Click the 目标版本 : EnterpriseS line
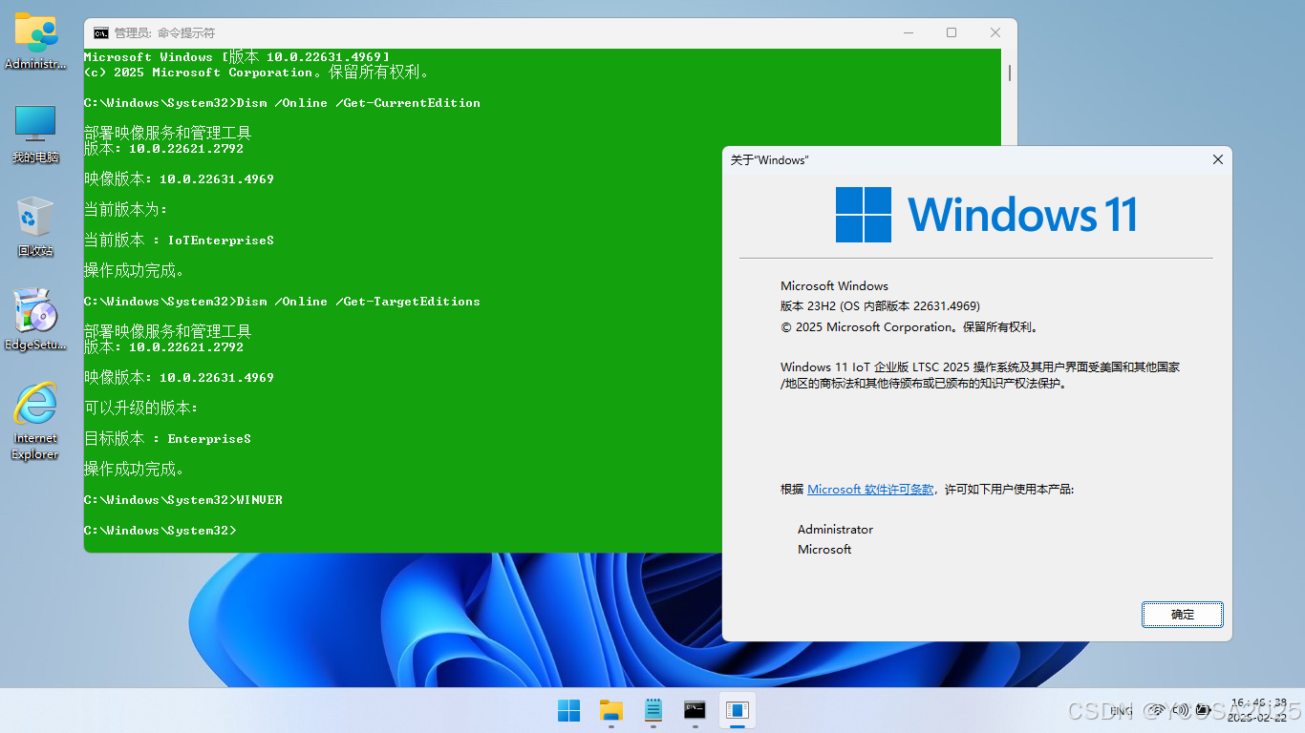1305x733 pixels. tap(167, 439)
